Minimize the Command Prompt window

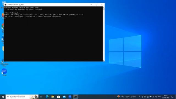(91, 5)
